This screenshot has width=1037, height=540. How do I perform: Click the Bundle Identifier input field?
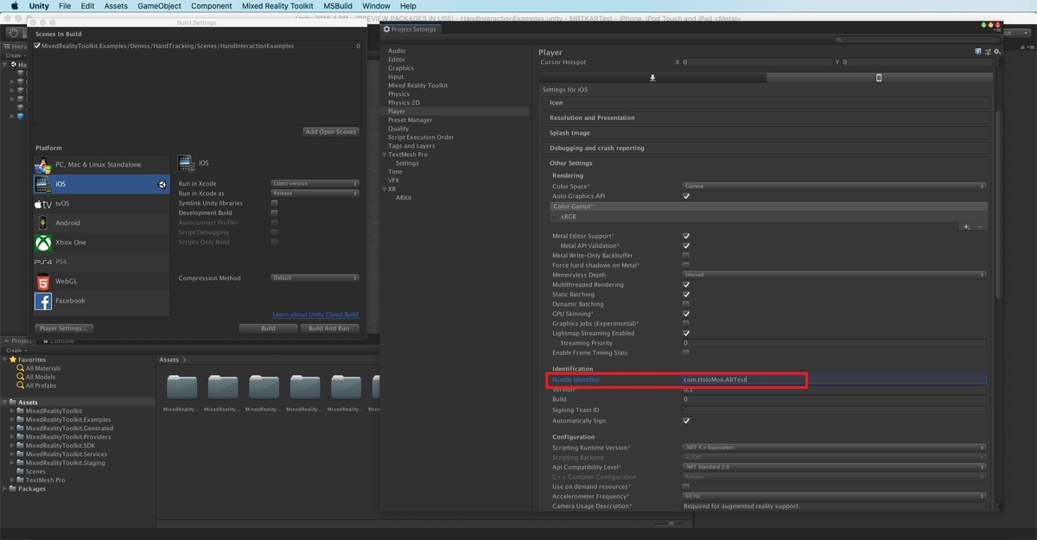(834, 380)
